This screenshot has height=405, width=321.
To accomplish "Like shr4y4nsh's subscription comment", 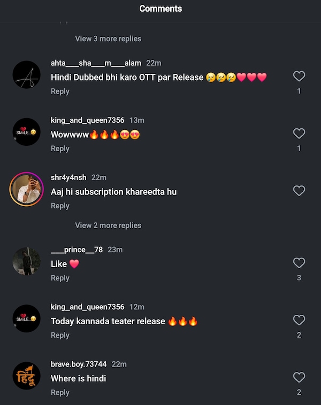I will [299, 191].
